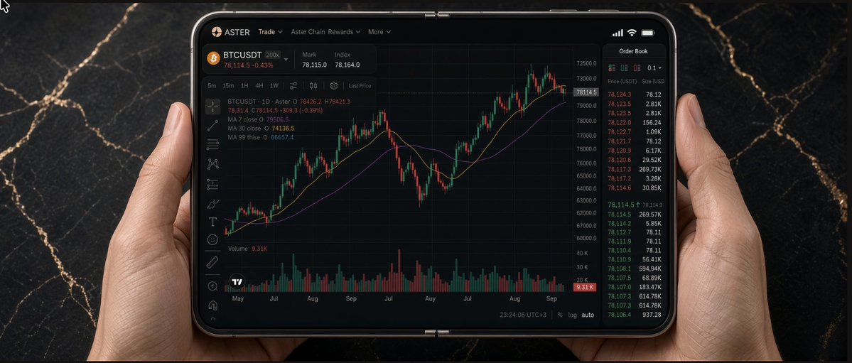The image size is (852, 363).
Task: Open the BTCUSDT pair selector arrow
Action: click(286, 60)
